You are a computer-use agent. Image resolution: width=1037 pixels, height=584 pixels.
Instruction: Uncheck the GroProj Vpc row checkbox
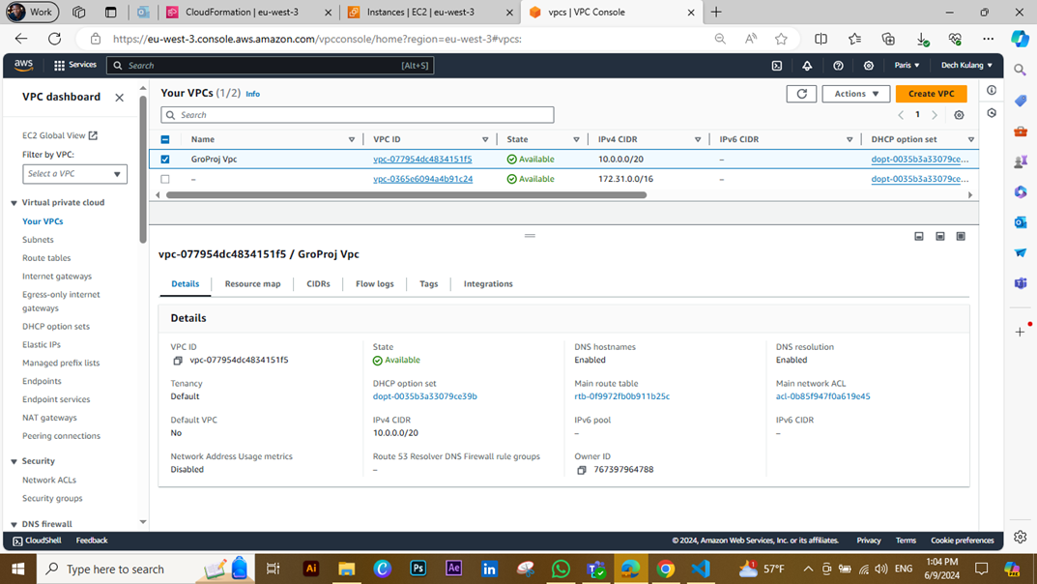[x=165, y=160]
